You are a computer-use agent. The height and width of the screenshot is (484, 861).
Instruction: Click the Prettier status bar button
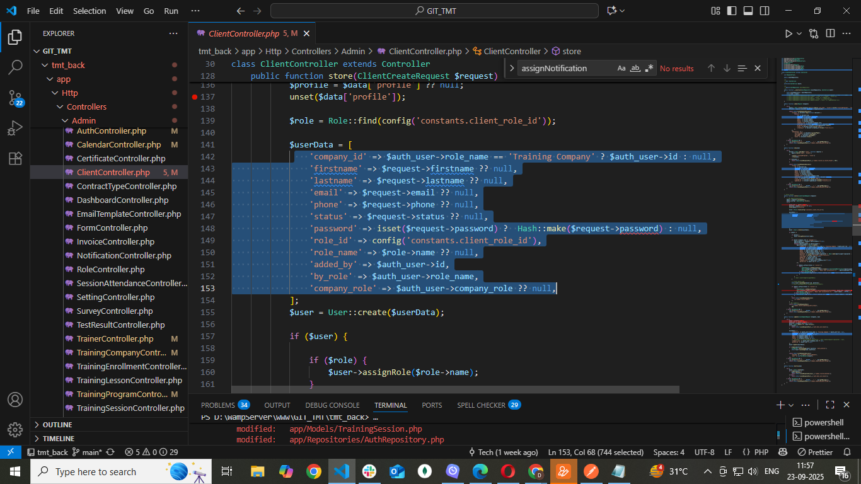click(815, 452)
